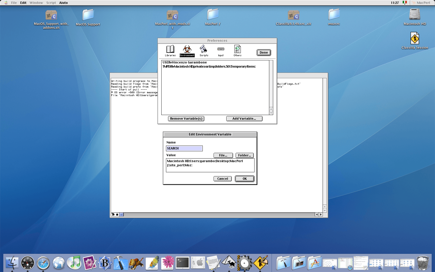
Task: Open Finder from the Dock
Action: [x=12, y=263]
